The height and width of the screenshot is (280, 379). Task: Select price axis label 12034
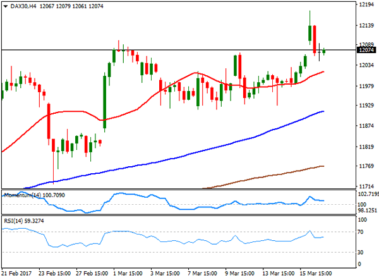tap(366, 65)
